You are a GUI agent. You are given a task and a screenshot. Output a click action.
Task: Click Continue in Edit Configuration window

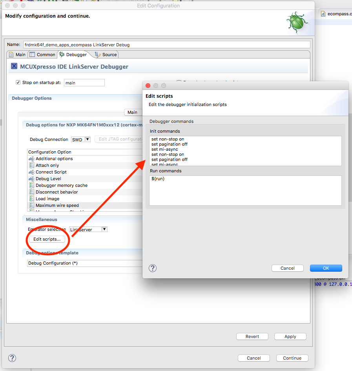[x=292, y=358]
